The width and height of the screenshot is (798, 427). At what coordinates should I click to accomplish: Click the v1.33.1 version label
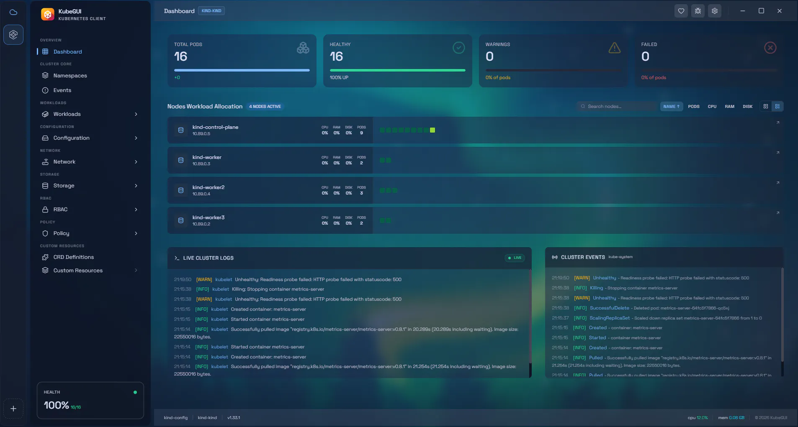coord(234,418)
